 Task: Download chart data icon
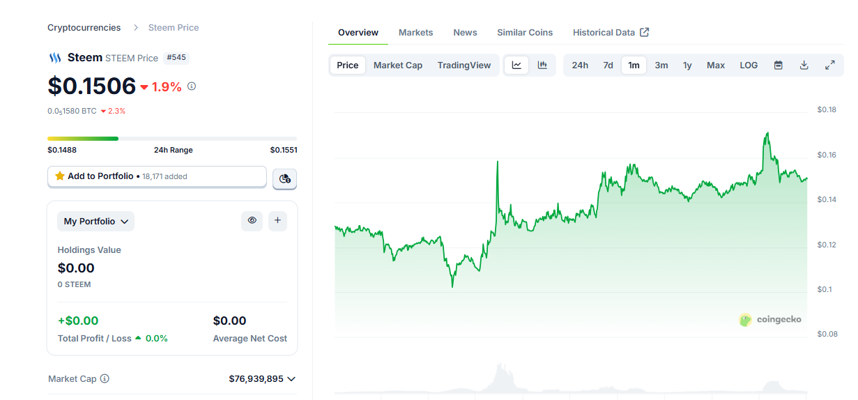coord(804,65)
